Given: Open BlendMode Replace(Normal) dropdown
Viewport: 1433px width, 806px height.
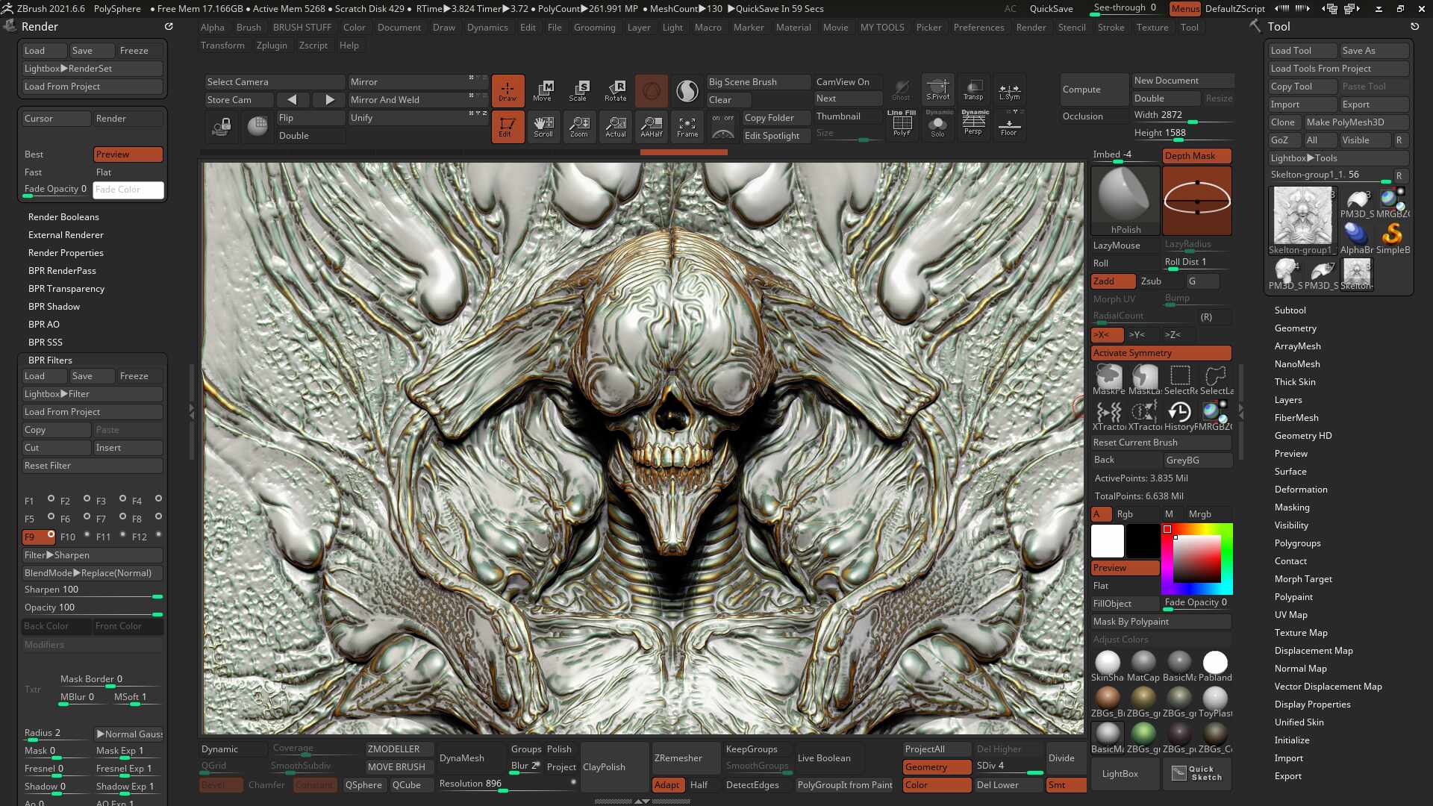Looking at the screenshot, I should 93,573.
